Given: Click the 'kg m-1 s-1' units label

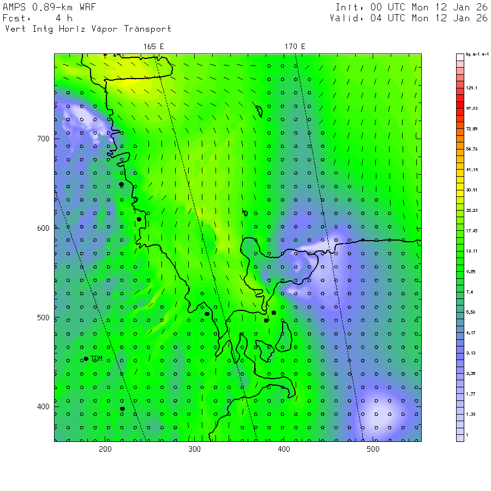Looking at the screenshot, I should 477,55.
